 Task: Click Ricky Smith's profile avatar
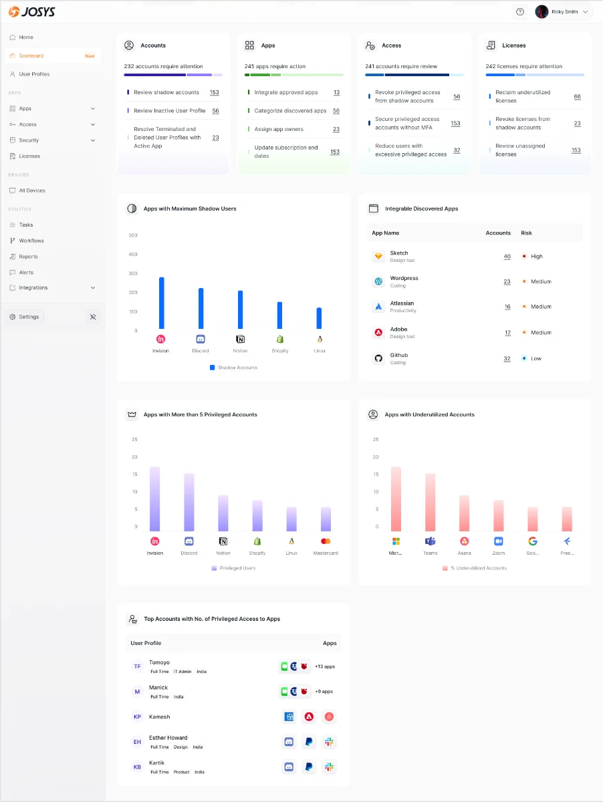tap(541, 11)
